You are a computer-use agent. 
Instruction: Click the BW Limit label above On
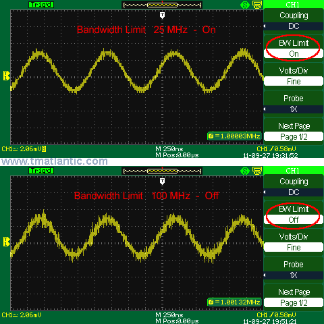pos(294,43)
